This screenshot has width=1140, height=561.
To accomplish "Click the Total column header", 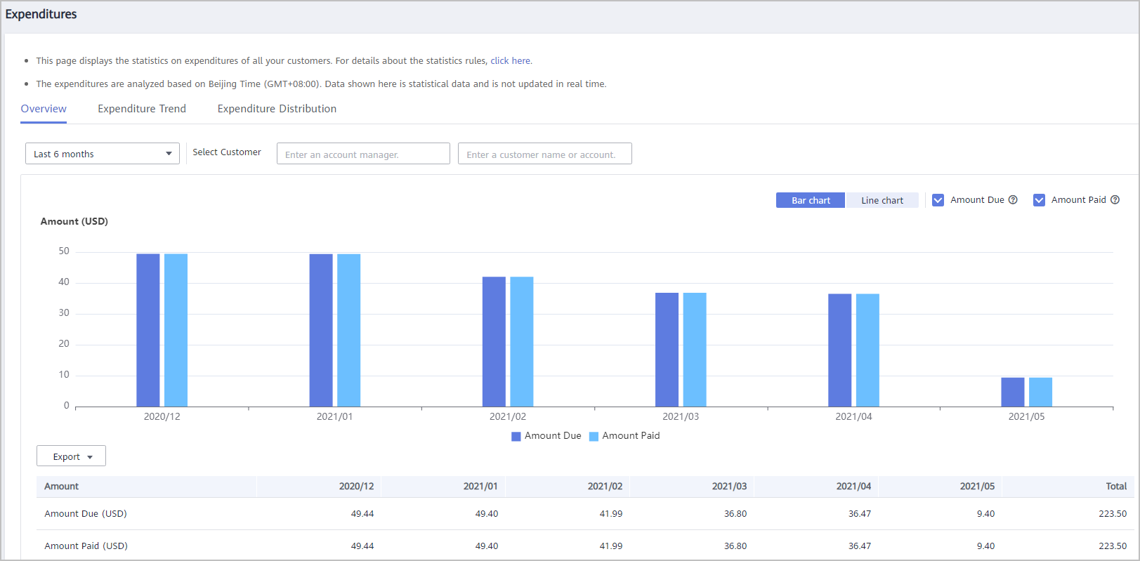I will pos(1115,487).
